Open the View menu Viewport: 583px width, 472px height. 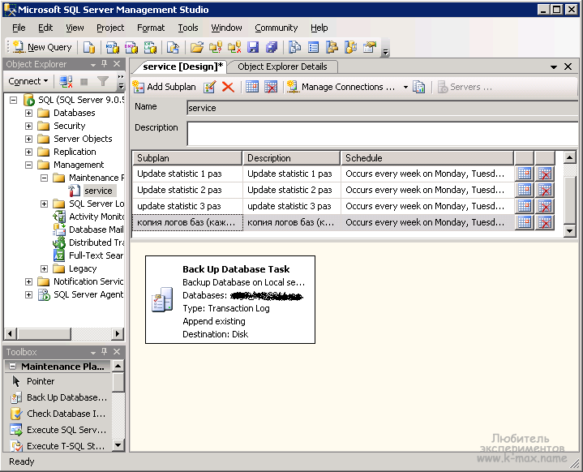click(75, 28)
